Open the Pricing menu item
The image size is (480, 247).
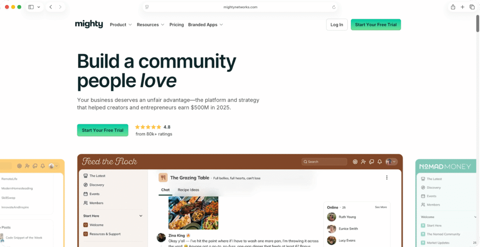(x=177, y=25)
